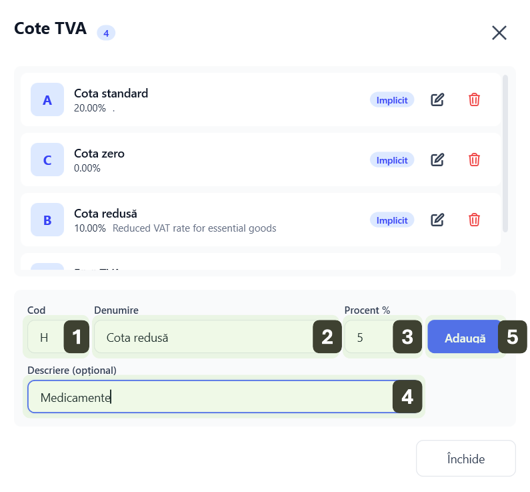Delete the Cota zero entry
The height and width of the screenshot is (492, 530).
tap(474, 160)
